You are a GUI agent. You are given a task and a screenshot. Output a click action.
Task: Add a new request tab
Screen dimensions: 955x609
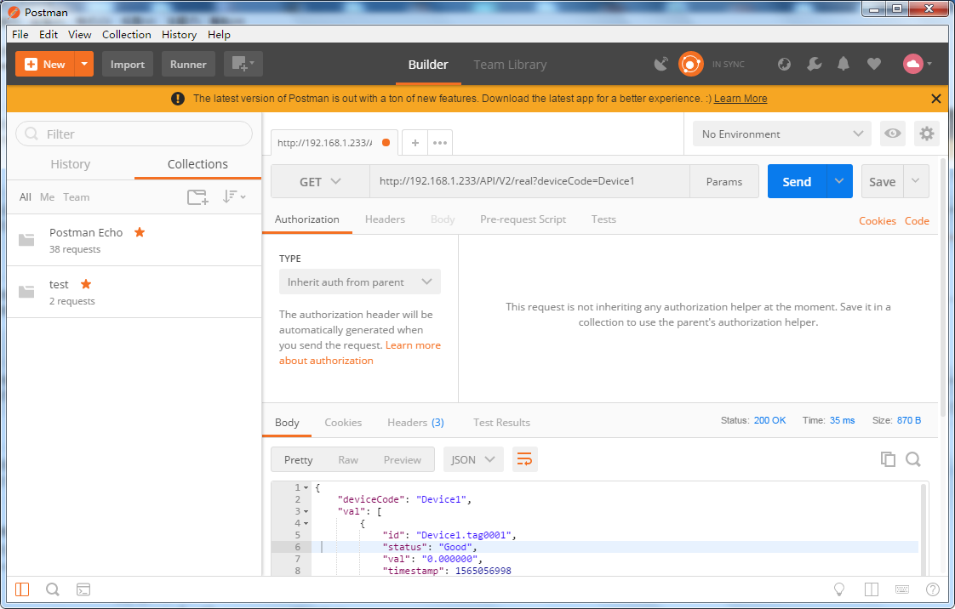pos(415,142)
